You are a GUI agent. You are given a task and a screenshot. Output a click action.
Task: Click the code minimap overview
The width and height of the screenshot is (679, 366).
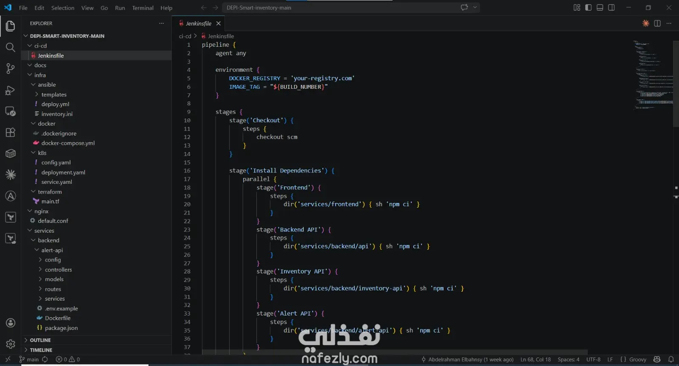coord(654,75)
